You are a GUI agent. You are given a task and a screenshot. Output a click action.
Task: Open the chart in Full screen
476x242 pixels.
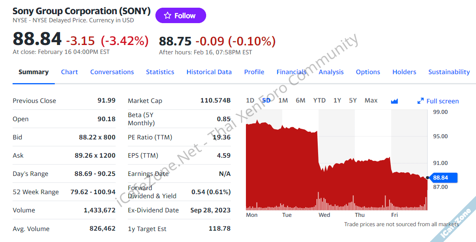[438, 101]
